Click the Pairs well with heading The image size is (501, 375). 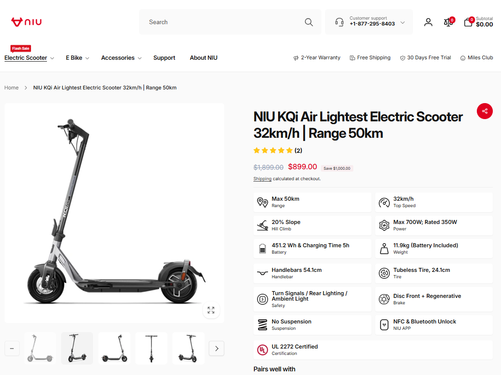[x=274, y=369]
